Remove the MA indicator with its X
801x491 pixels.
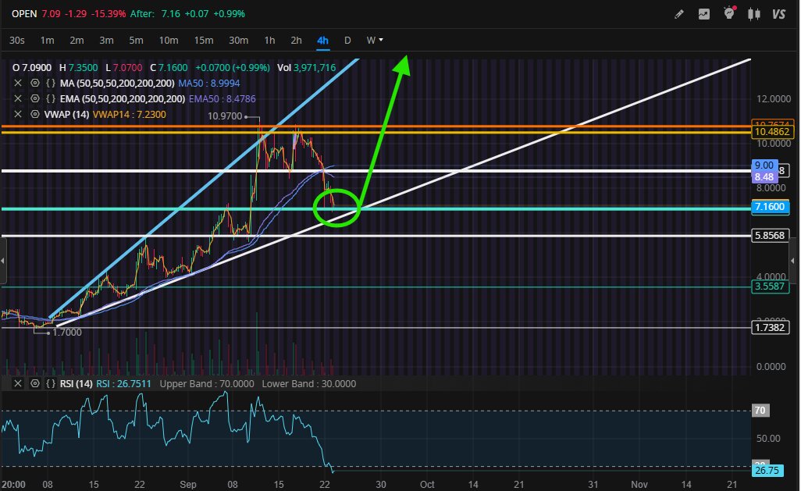pyautogui.click(x=18, y=83)
